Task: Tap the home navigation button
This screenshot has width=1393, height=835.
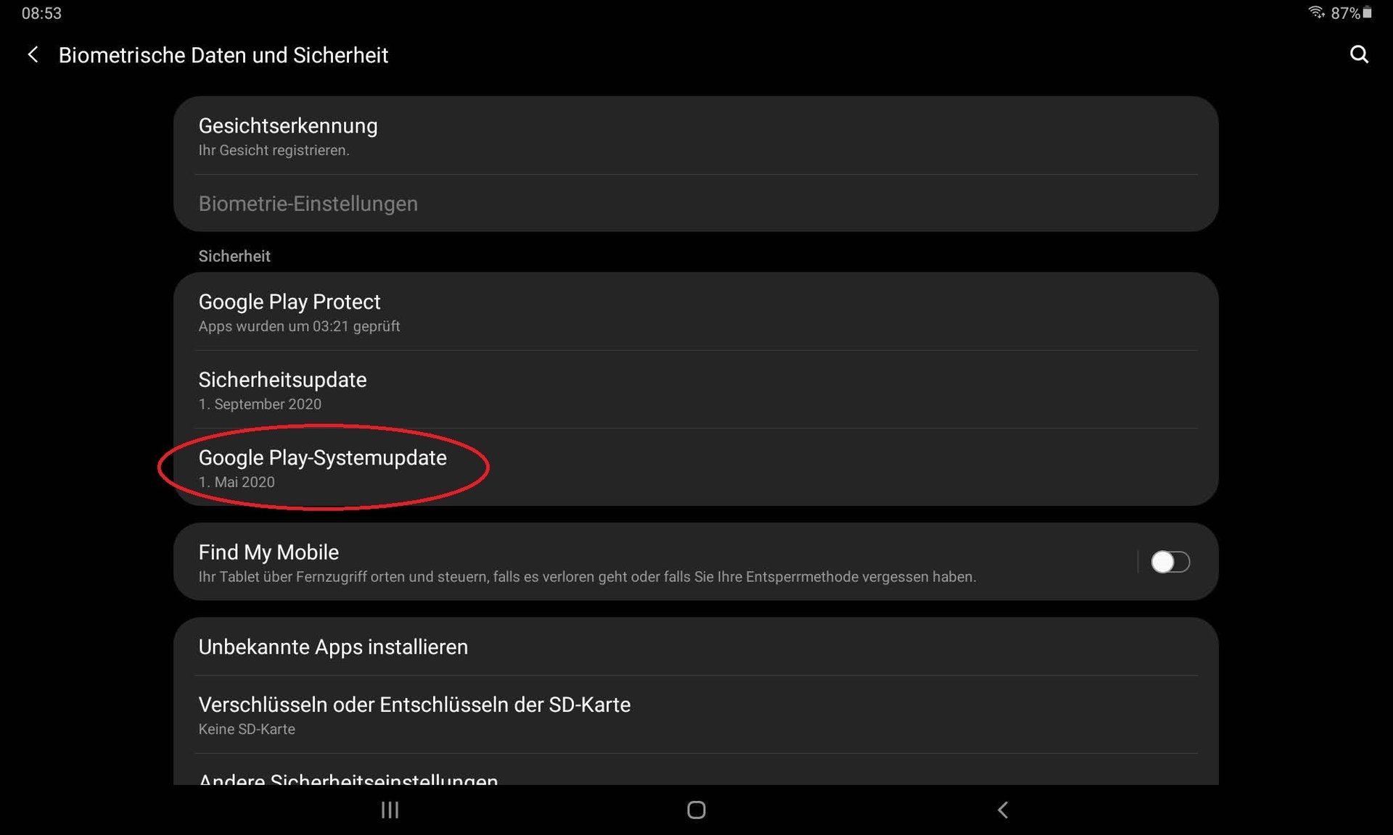Action: [x=696, y=810]
